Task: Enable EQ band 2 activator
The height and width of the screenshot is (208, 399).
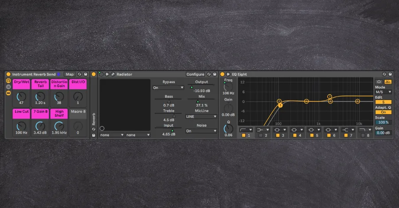Action: 261,135
